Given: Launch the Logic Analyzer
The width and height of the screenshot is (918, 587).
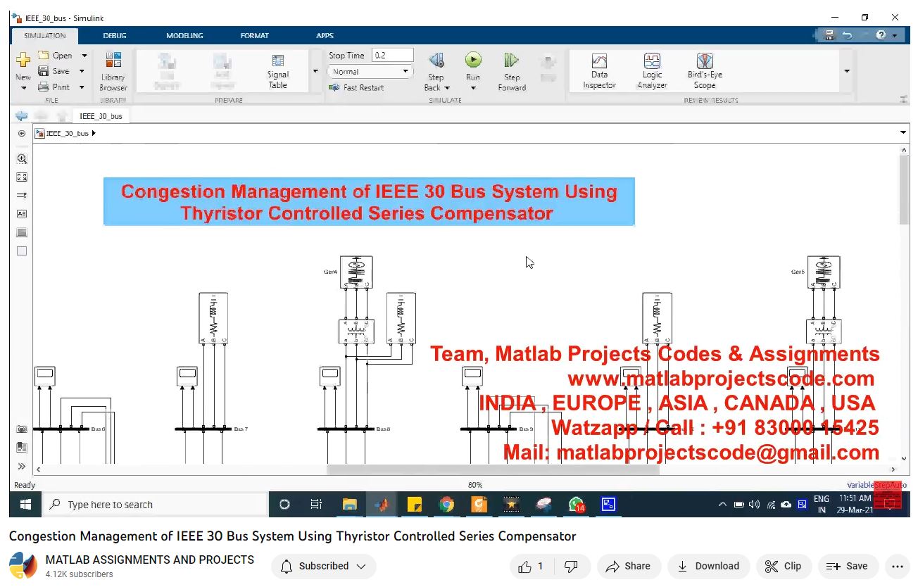Looking at the screenshot, I should tap(652, 71).
